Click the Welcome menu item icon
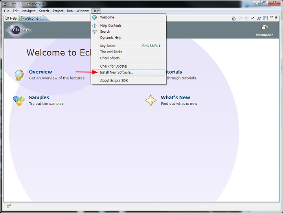This screenshot has width=283, height=213. (x=94, y=17)
